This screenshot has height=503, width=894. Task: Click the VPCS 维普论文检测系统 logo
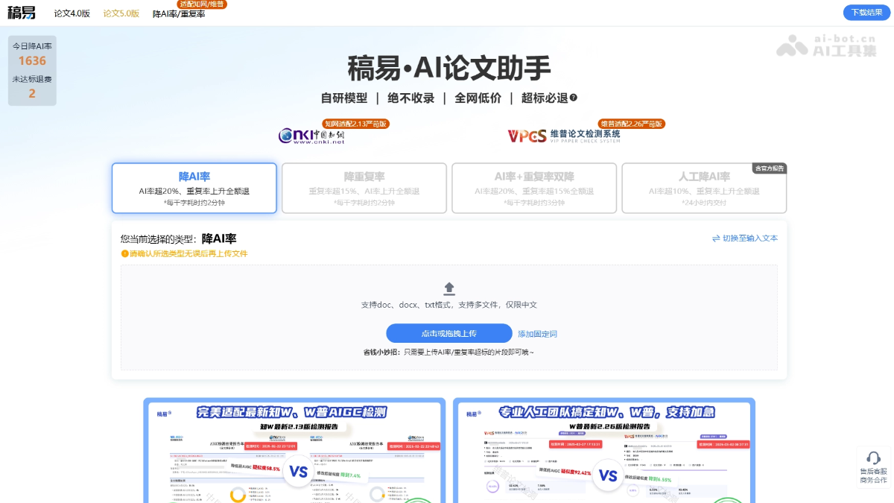[x=566, y=137]
